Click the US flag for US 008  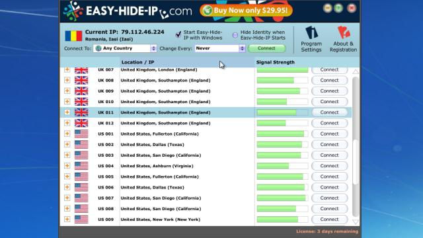pos(81,209)
